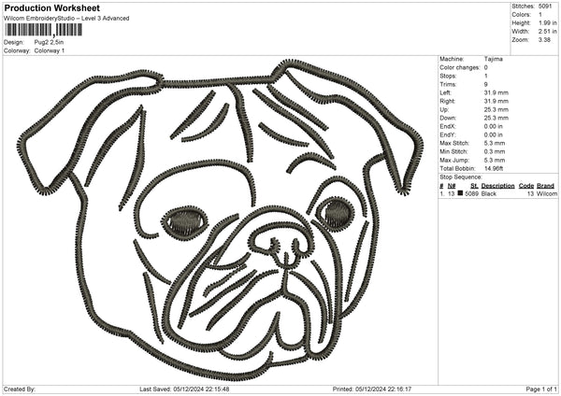Viewport: 561px width, 396px height.
Task: Select 'Printed: 05/12/2024 22:16:17' footer text
Action: pos(372,389)
